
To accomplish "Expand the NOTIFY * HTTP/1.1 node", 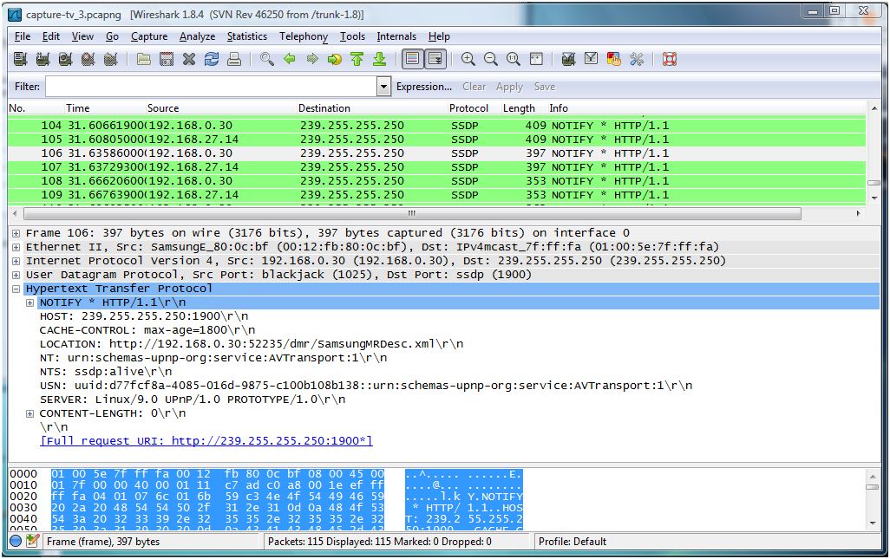I will (29, 302).
